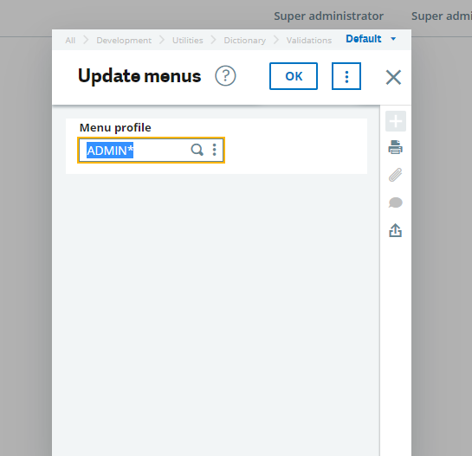This screenshot has width=472, height=456.
Task: Click the paperclip attachment icon
Action: tap(395, 175)
